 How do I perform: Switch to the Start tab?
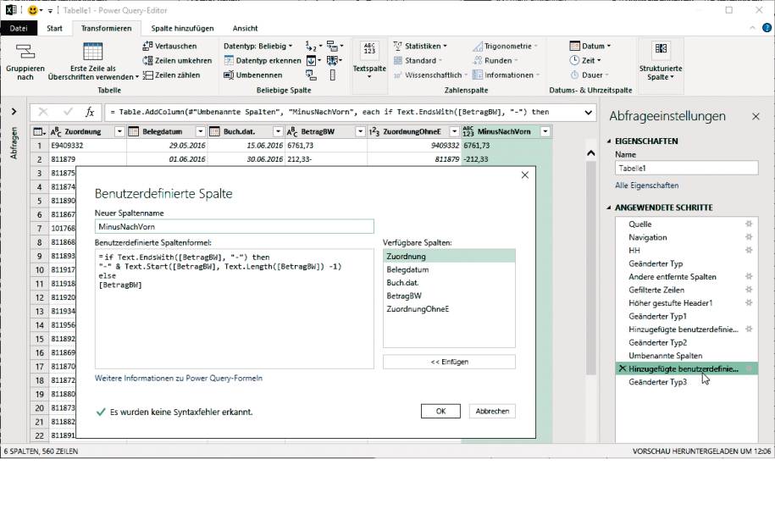click(x=54, y=28)
